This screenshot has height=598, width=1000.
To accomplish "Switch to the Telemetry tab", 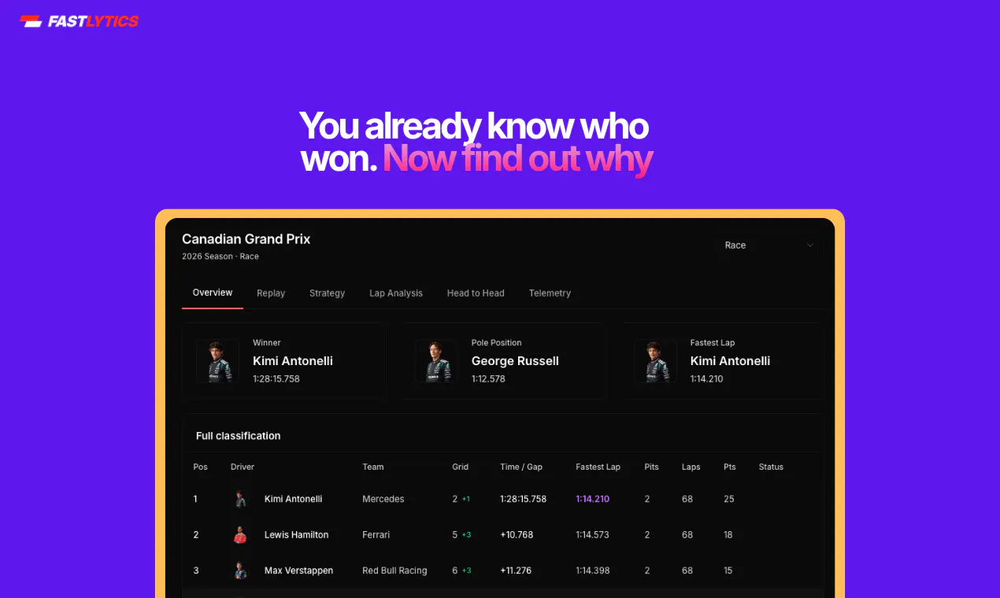I will coord(550,293).
